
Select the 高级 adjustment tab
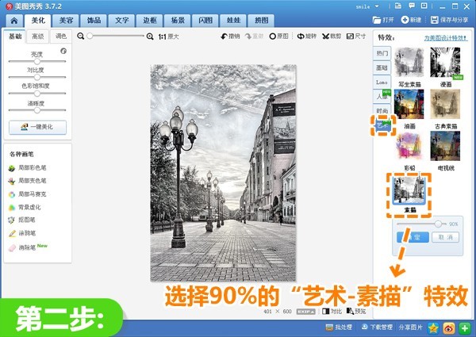click(38, 36)
